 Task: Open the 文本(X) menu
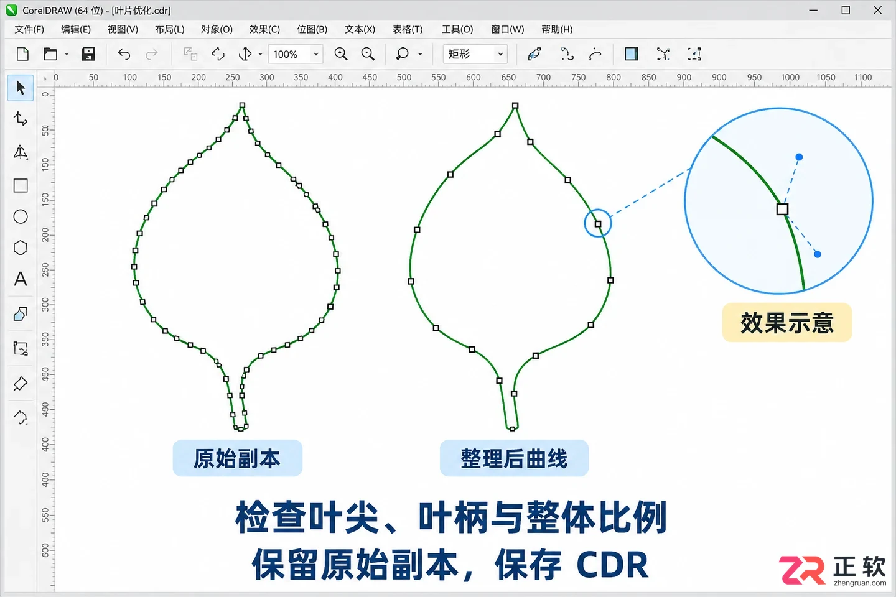point(360,29)
